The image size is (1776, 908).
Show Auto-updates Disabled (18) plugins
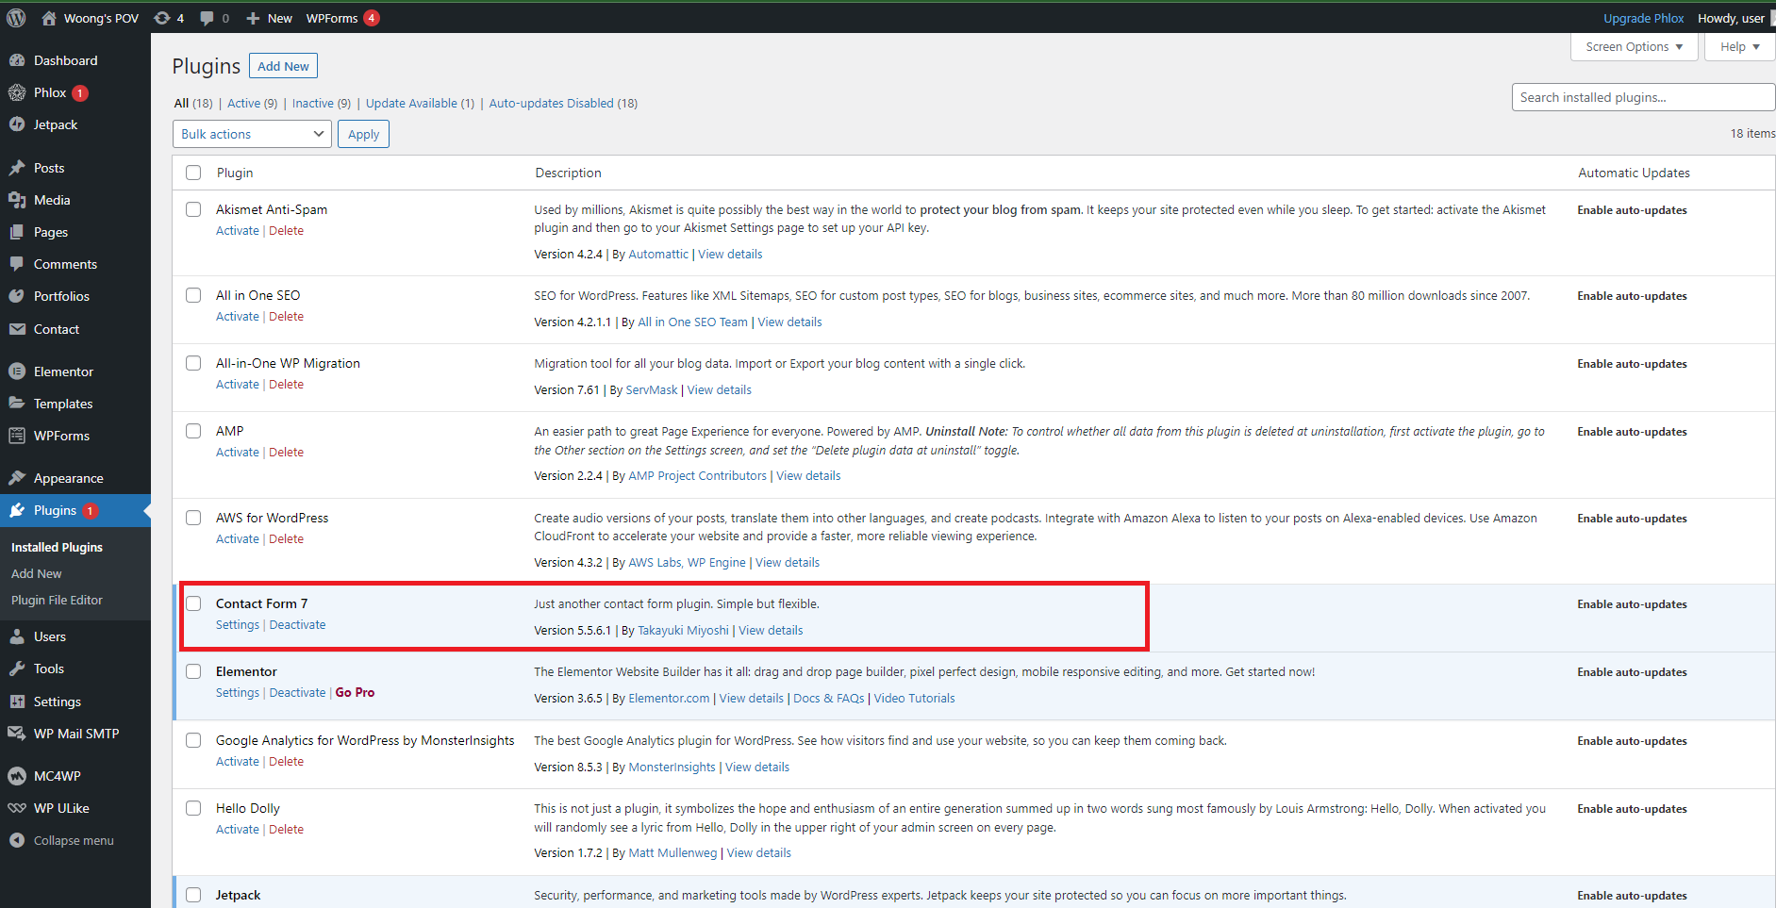(x=563, y=103)
